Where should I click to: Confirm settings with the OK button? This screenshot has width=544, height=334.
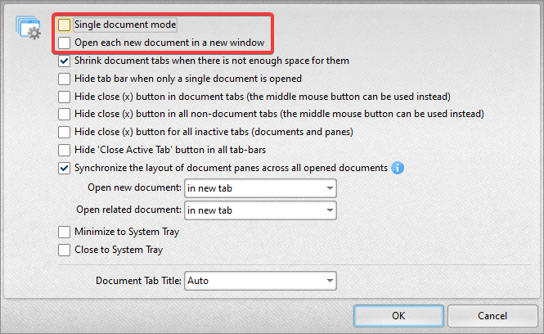click(398, 316)
